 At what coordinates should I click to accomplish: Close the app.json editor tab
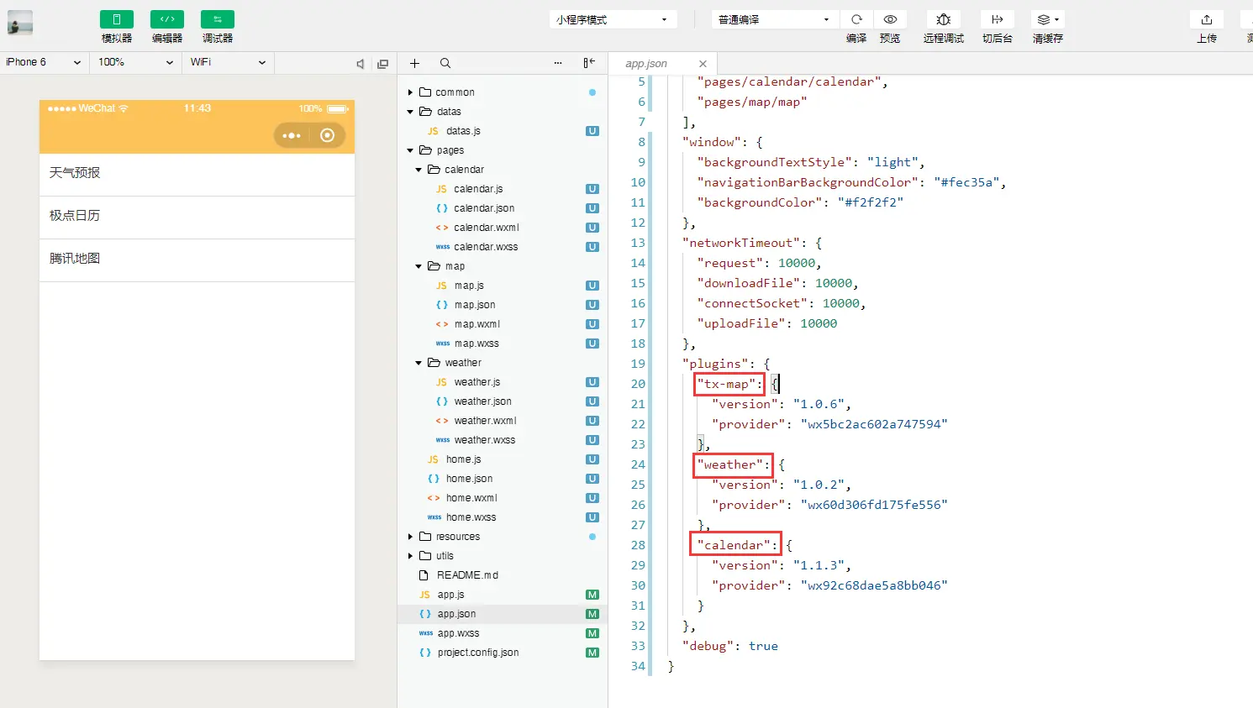click(x=703, y=64)
